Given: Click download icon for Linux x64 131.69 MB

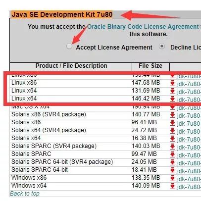Looking at the screenshot, I should [172, 91].
